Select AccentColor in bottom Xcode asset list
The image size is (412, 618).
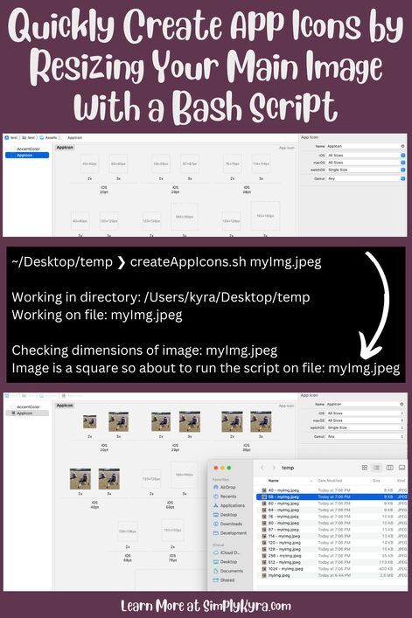click(x=28, y=406)
